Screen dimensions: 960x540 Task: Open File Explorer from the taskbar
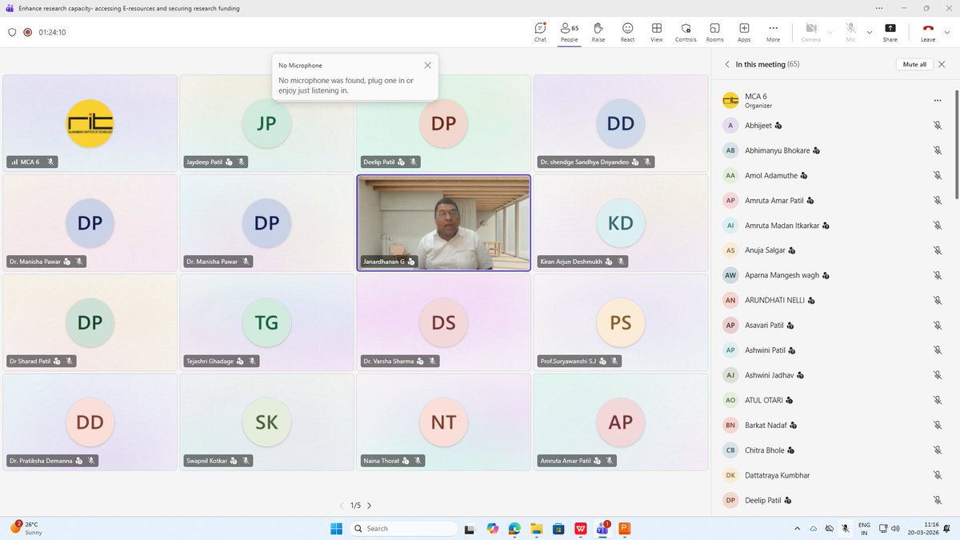[537, 528]
